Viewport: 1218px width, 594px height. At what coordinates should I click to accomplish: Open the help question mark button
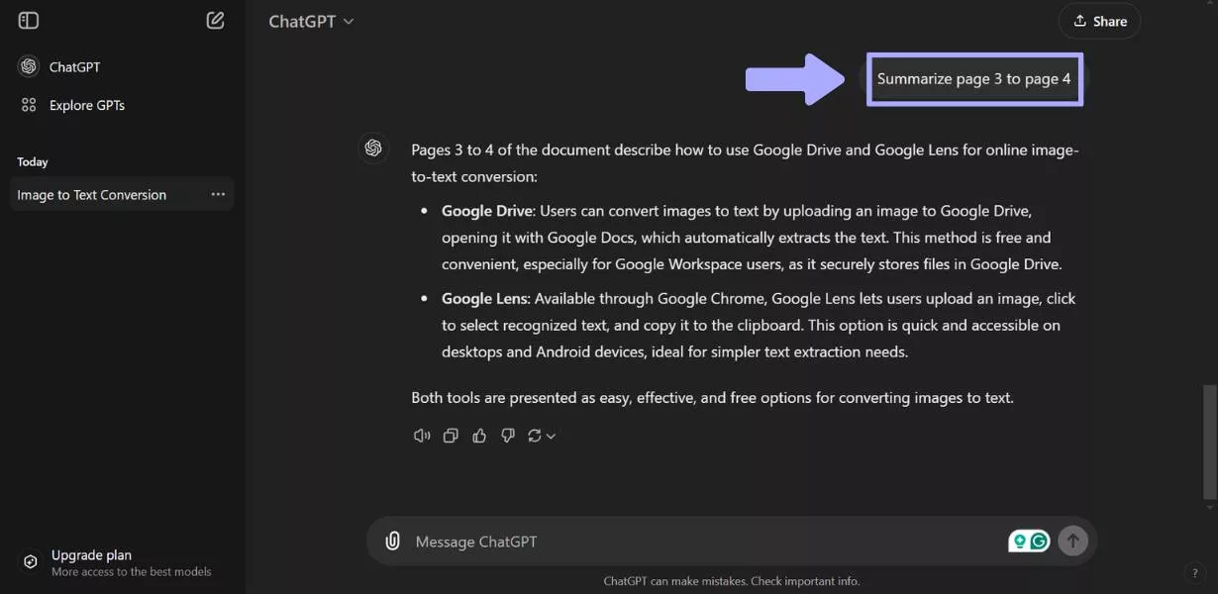click(x=1195, y=572)
